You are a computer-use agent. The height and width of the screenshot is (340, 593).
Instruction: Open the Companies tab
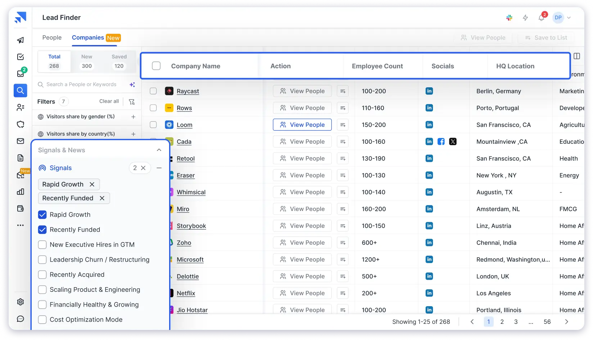tap(88, 37)
